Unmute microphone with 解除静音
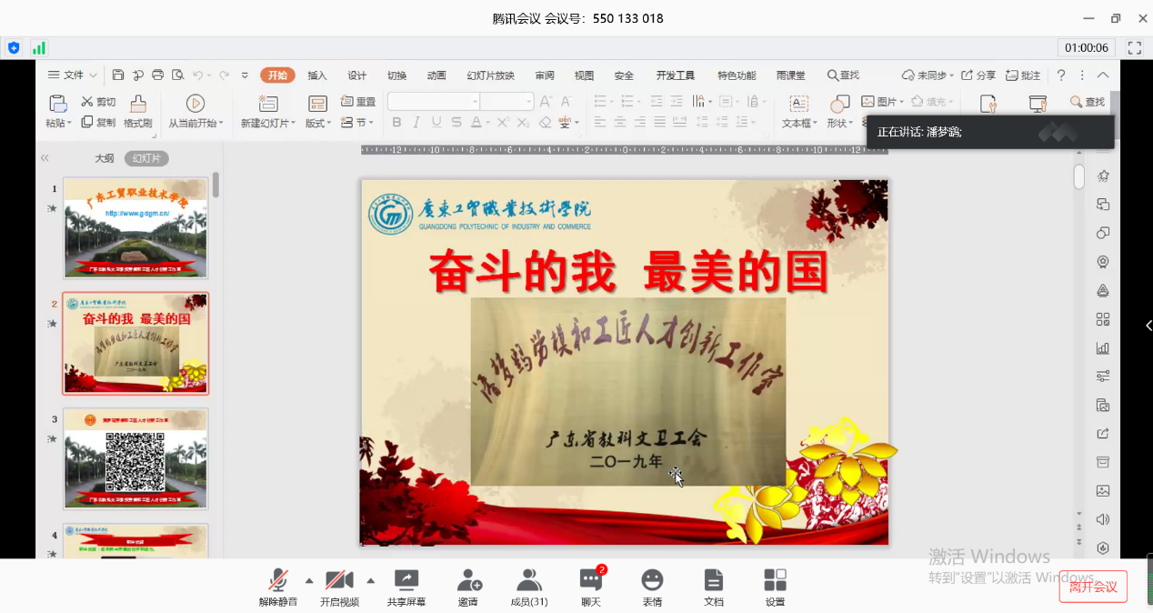The height and width of the screenshot is (613, 1153). [x=277, y=586]
